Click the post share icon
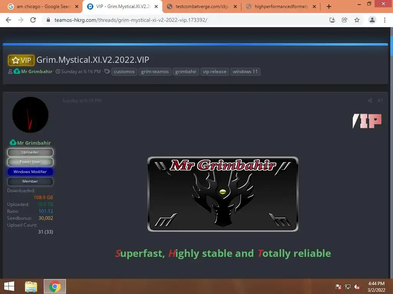393x294 pixels. click(x=370, y=101)
